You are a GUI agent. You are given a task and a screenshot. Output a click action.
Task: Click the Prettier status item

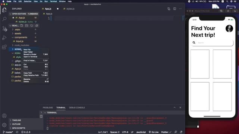click(x=166, y=132)
